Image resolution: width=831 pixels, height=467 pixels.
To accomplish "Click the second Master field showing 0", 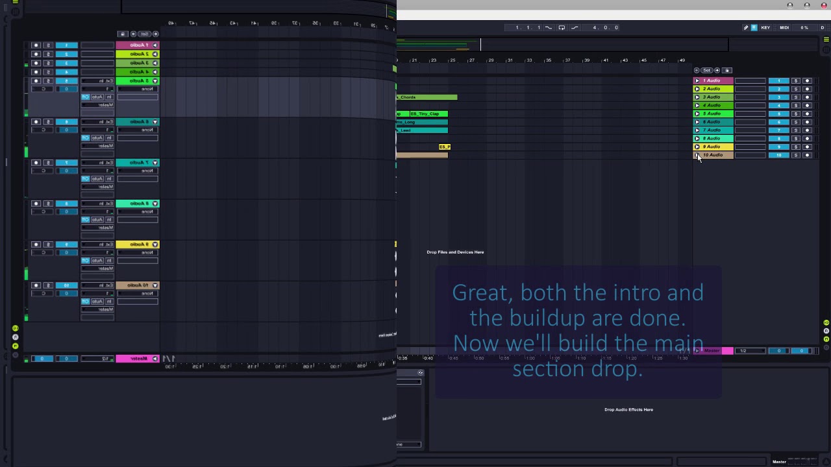I will (x=801, y=351).
